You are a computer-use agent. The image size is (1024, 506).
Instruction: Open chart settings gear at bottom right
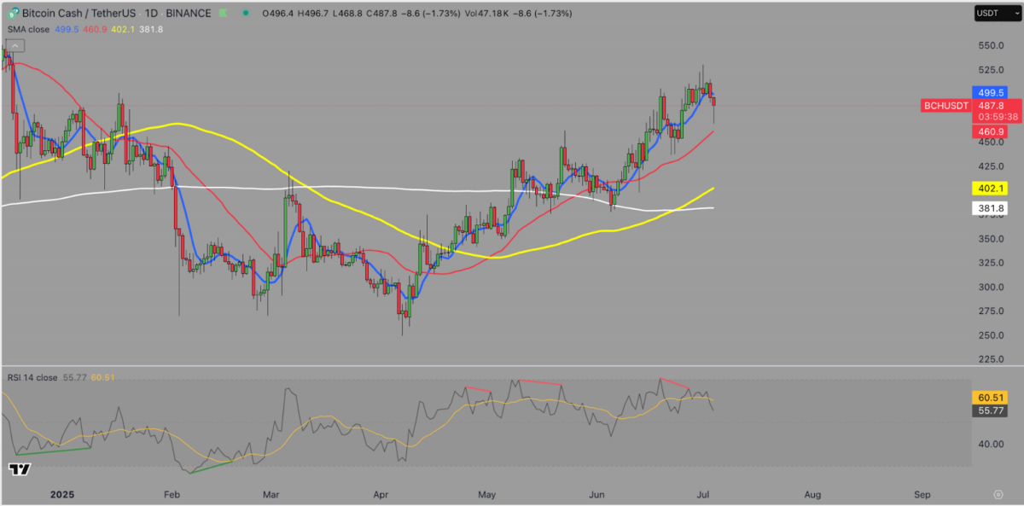click(998, 494)
